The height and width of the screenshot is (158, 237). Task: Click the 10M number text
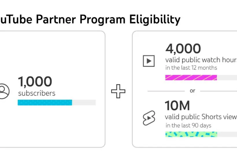point(177,106)
